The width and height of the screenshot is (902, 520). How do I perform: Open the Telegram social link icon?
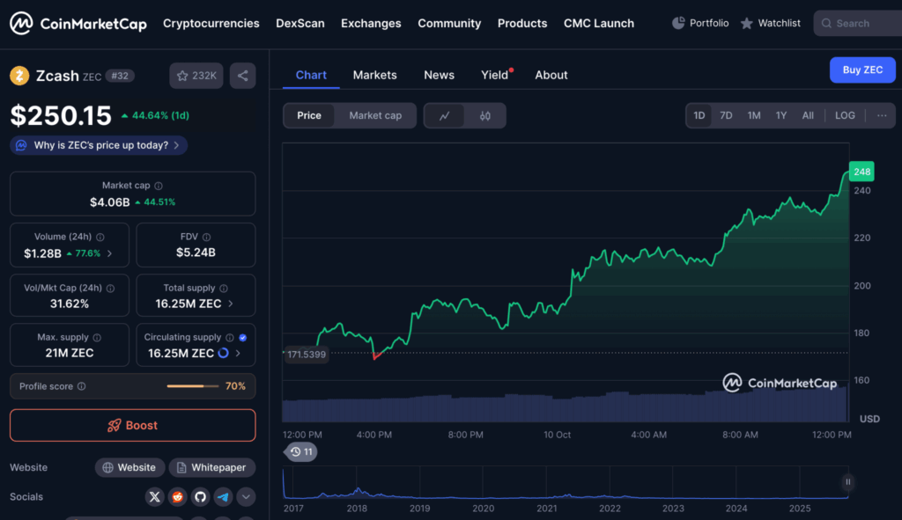(223, 497)
